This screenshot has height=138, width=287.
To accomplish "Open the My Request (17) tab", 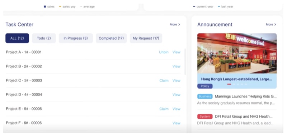I will tap(146, 38).
